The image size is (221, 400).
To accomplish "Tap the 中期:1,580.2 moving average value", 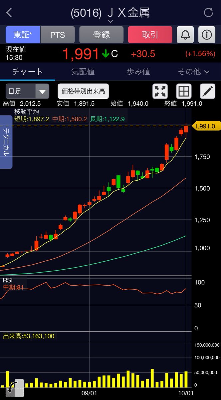I will point(70,119).
